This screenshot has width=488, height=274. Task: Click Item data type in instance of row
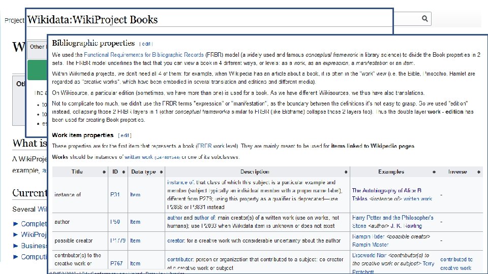135,195
